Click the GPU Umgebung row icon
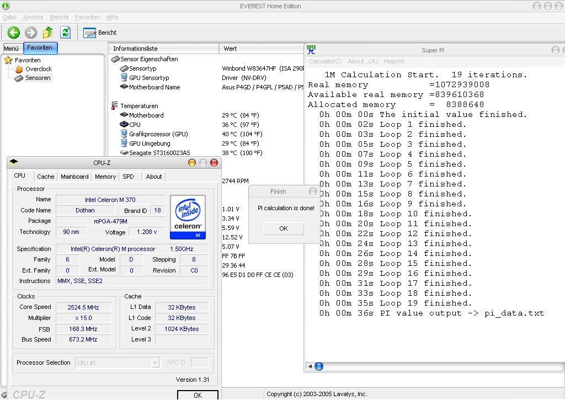The width and height of the screenshot is (565, 400). tap(124, 143)
